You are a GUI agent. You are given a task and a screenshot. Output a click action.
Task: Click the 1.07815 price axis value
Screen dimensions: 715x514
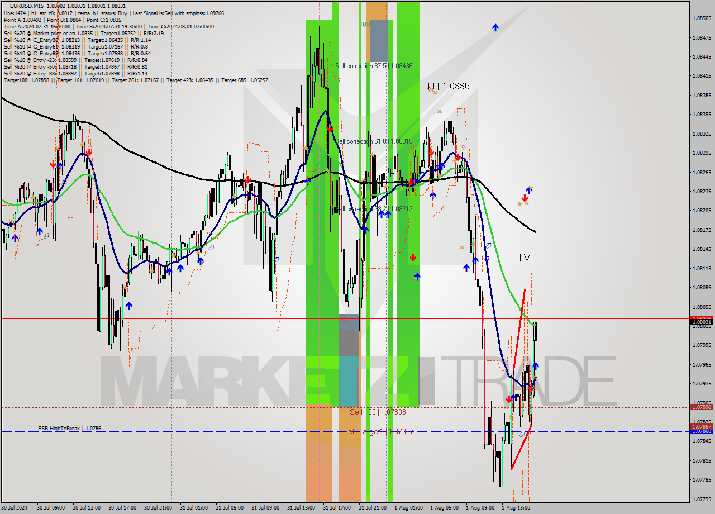tap(702, 461)
